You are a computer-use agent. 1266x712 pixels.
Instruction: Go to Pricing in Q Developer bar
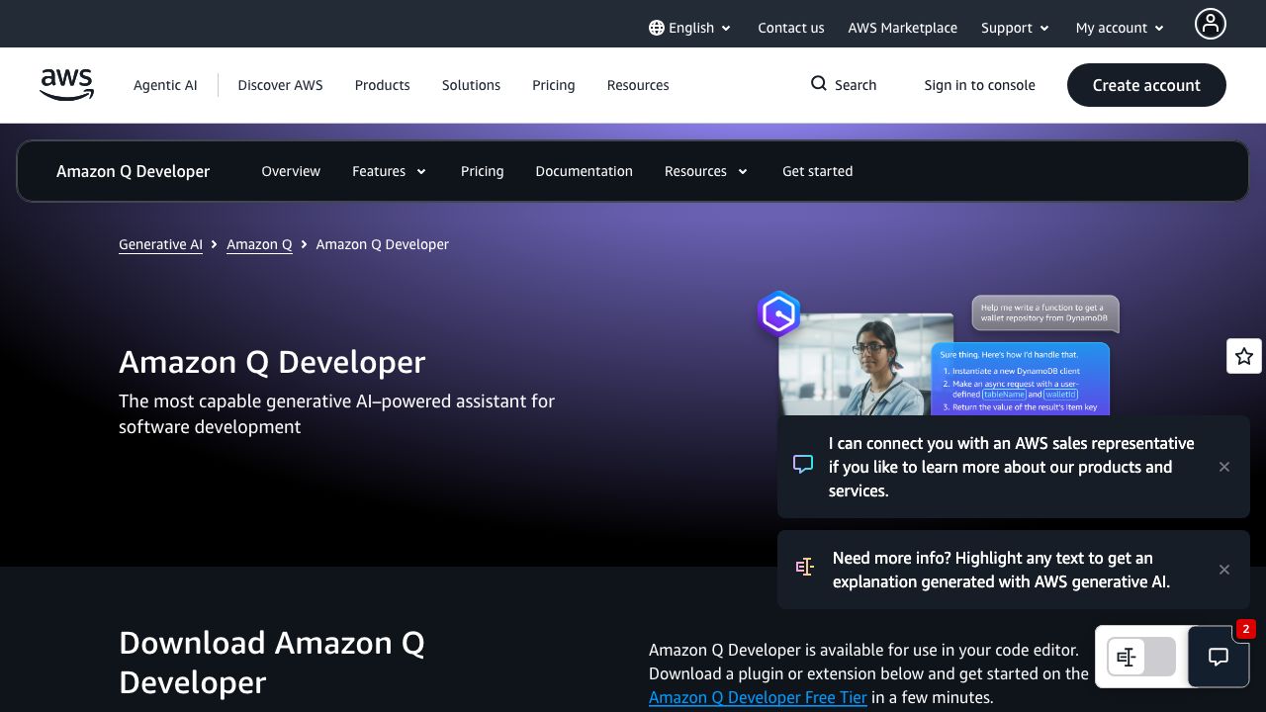point(482,171)
